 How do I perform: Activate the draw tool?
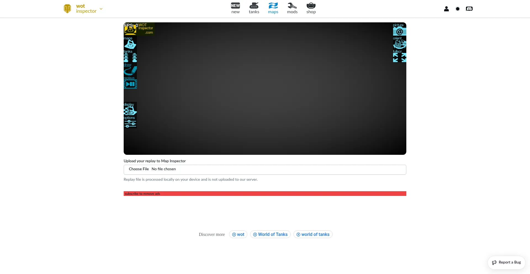[x=130, y=71]
